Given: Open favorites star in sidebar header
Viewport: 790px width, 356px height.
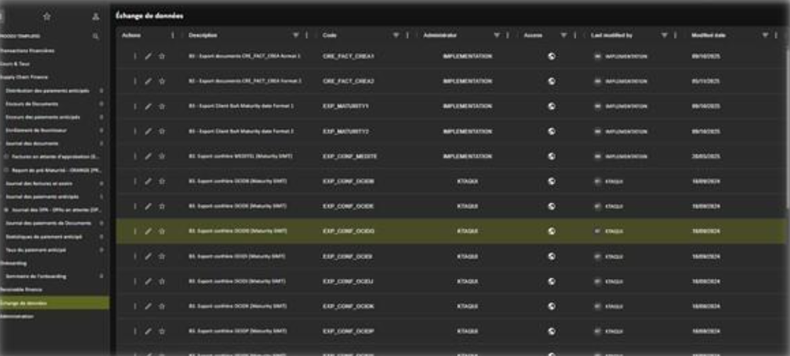Looking at the screenshot, I should (x=47, y=17).
